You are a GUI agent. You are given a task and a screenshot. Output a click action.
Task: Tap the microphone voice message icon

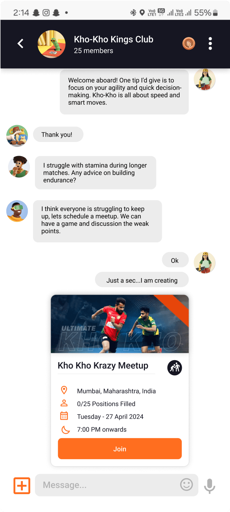tap(210, 486)
